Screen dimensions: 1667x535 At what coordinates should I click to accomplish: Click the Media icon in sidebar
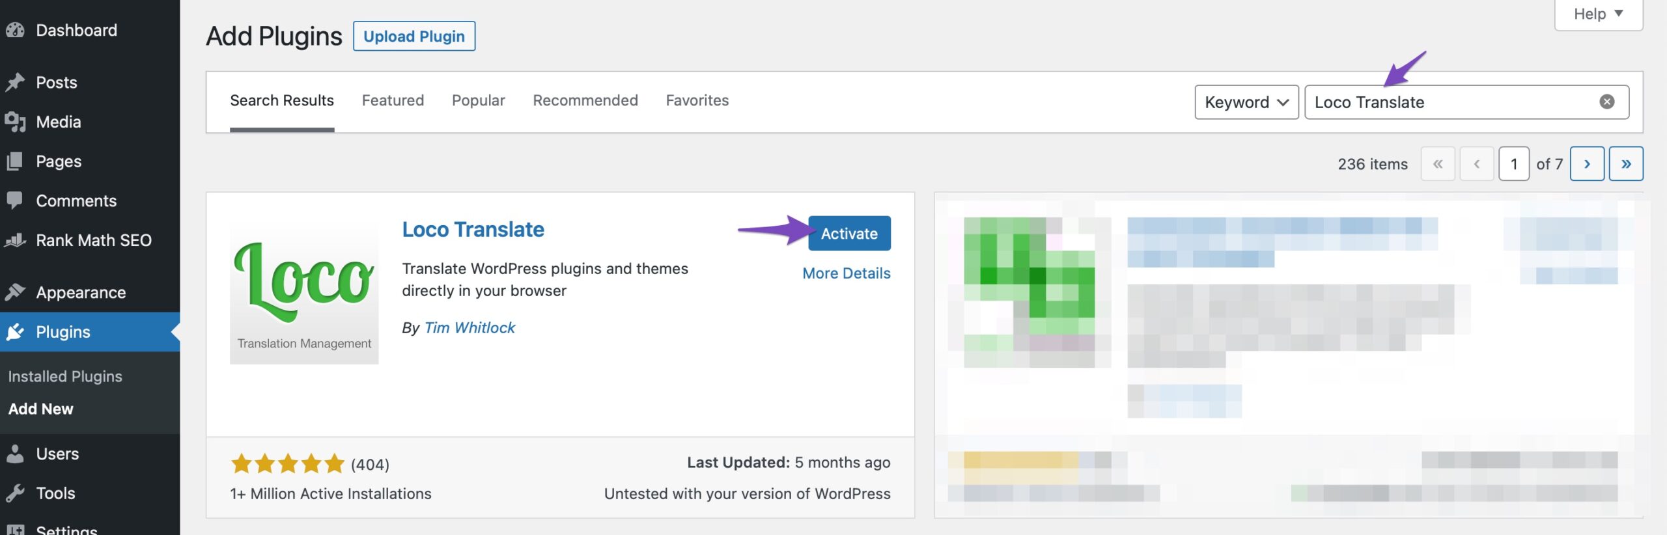click(15, 122)
